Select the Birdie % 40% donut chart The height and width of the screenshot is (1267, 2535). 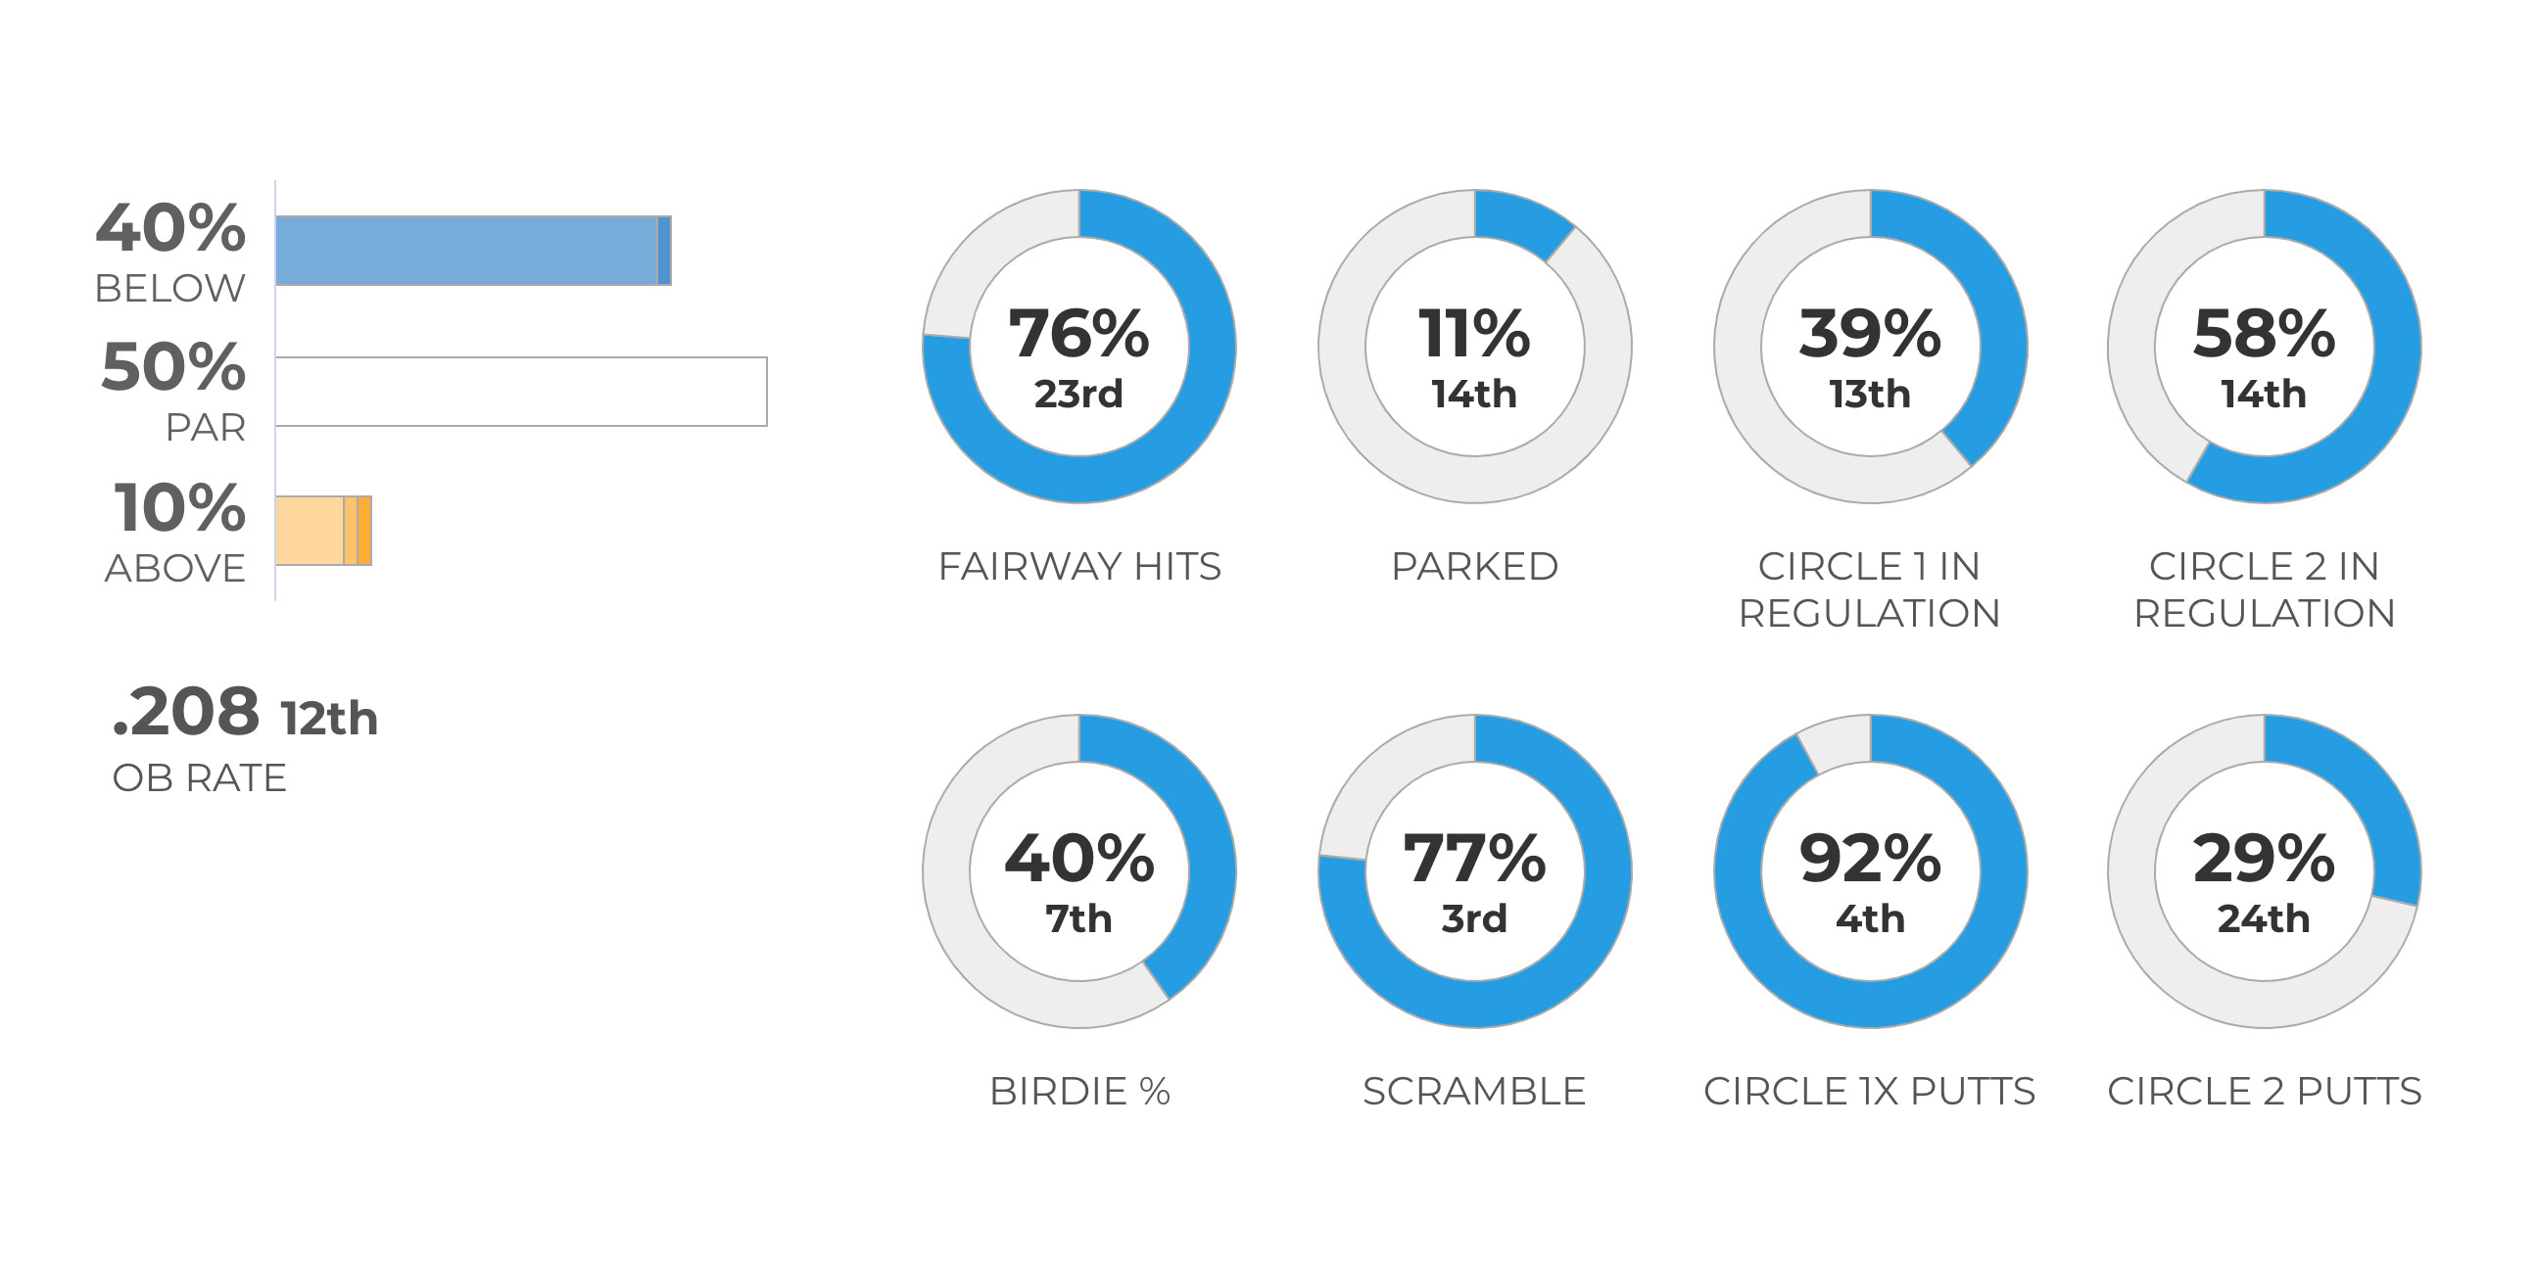pos(1078,871)
